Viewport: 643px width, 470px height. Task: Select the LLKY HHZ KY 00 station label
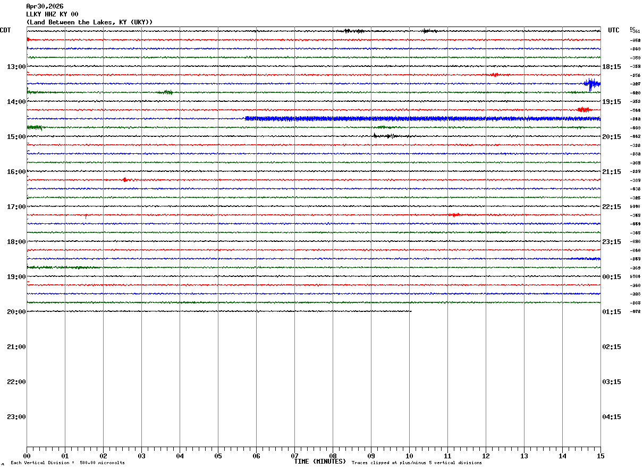click(52, 14)
